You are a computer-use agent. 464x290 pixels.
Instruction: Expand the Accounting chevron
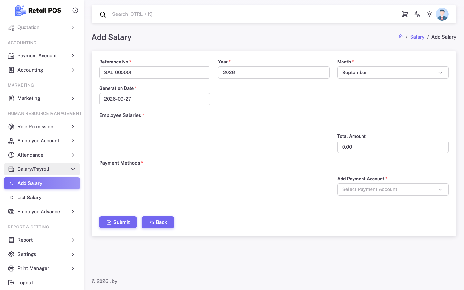tap(73, 70)
